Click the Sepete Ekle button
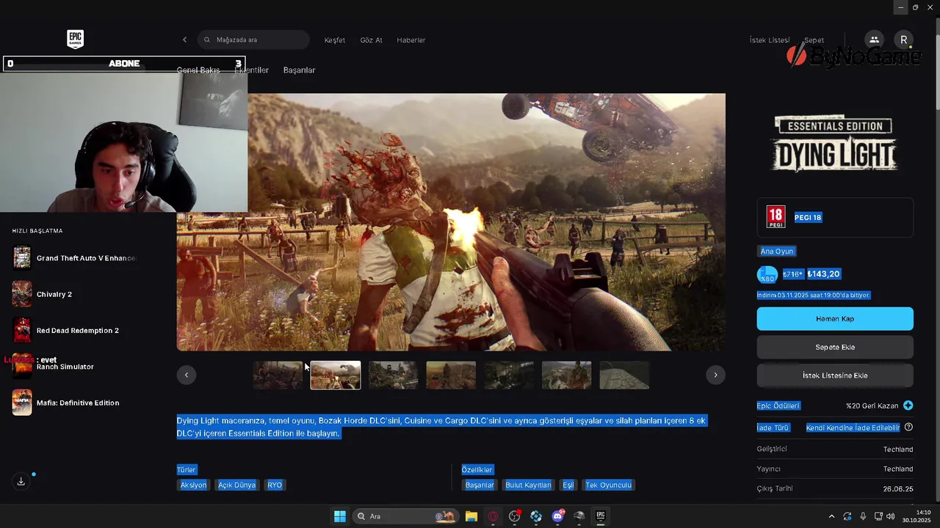This screenshot has width=940, height=528. pos(835,347)
